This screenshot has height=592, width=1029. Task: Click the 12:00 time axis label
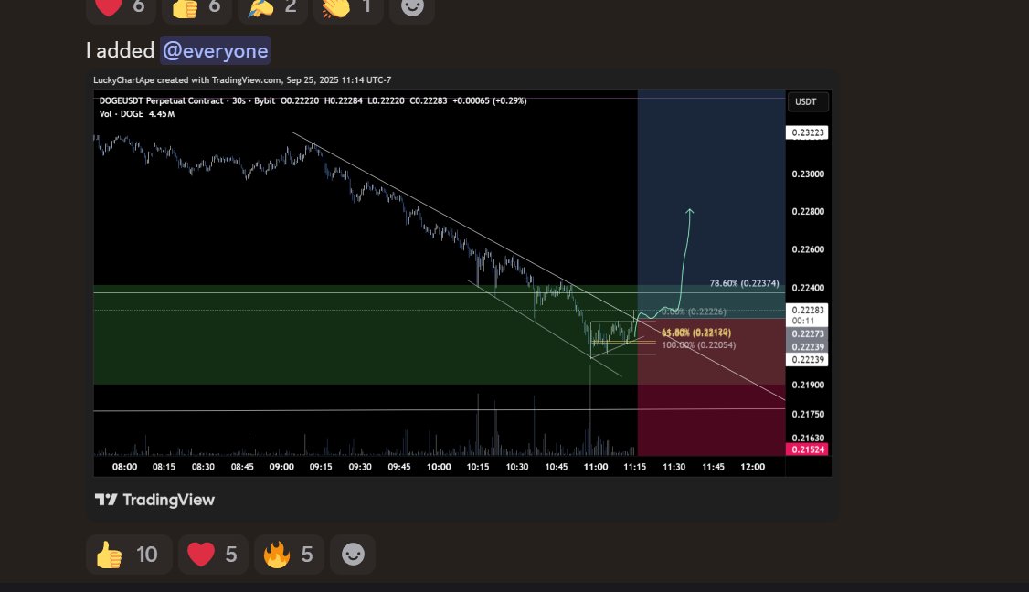tap(753, 467)
